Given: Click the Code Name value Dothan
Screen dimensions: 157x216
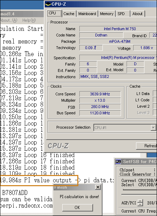Looking at the screenshot, I should coord(101,35).
